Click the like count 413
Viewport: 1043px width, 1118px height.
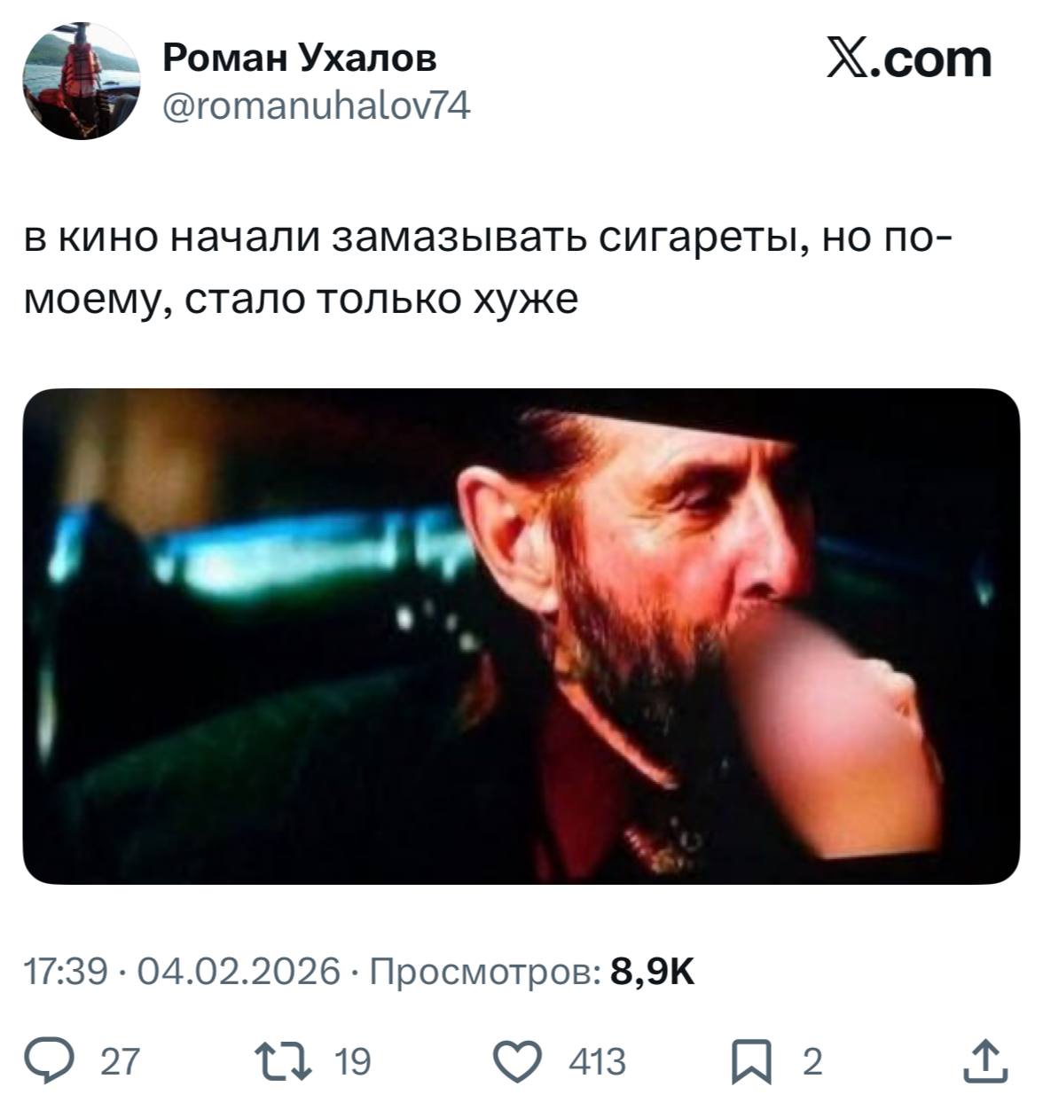(x=597, y=1062)
